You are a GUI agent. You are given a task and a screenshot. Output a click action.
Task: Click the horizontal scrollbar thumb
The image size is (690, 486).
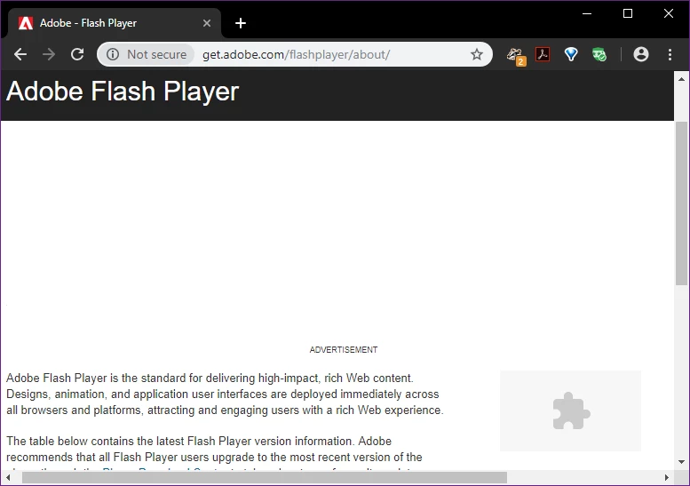coord(265,477)
